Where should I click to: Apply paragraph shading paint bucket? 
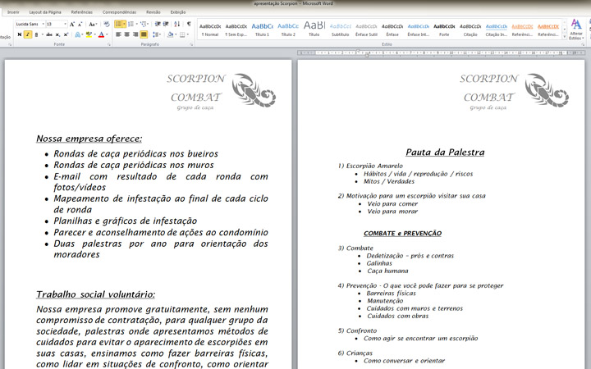[x=170, y=34]
